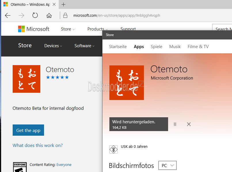Switch to the Spiele tab
This screenshot has width=232, height=172.
click(x=156, y=47)
